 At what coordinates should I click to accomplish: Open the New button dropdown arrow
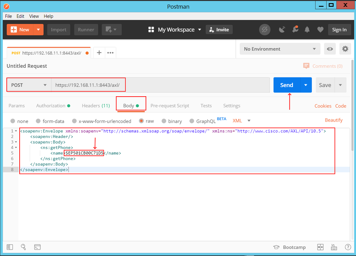tap(39, 30)
